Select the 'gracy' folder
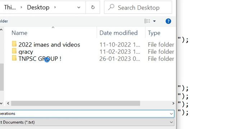Screen dimensions: 230x129 (x=26, y=52)
